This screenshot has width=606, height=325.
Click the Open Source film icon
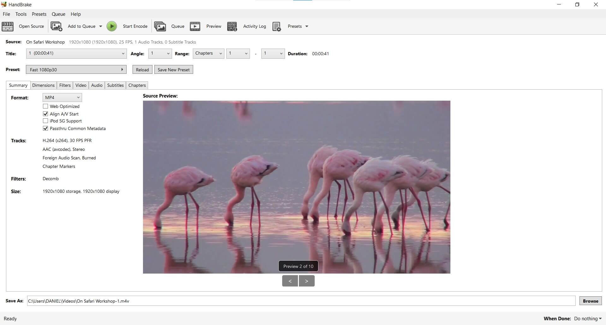(8, 26)
